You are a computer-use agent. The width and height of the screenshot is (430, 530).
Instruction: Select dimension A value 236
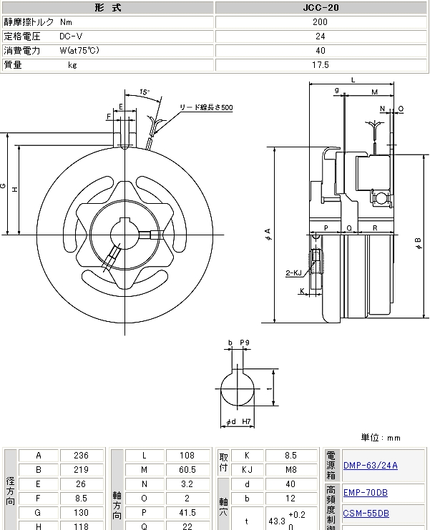click(x=81, y=456)
